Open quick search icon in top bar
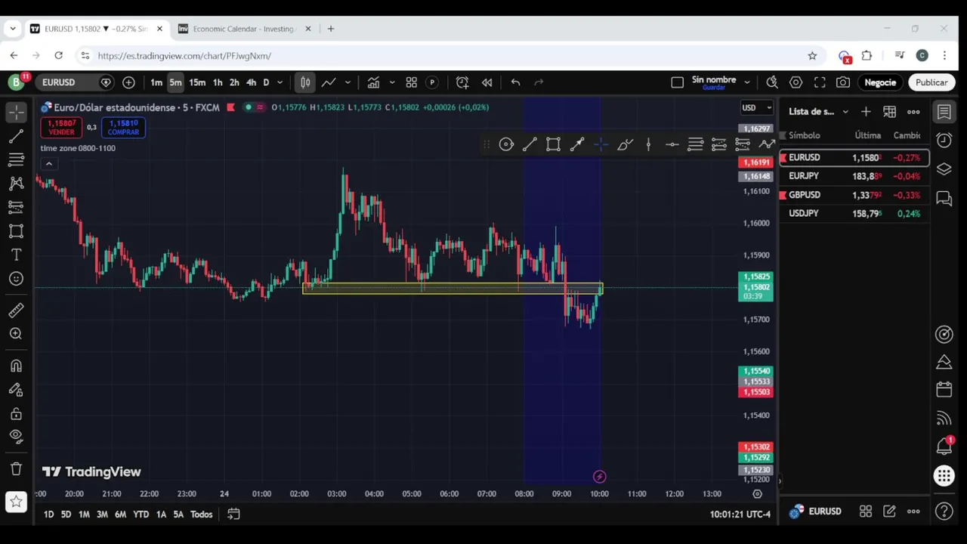The height and width of the screenshot is (544, 967). pyautogui.click(x=772, y=82)
